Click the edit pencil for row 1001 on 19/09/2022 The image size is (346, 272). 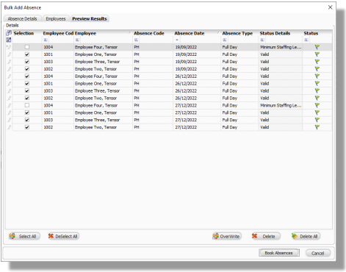point(9,54)
